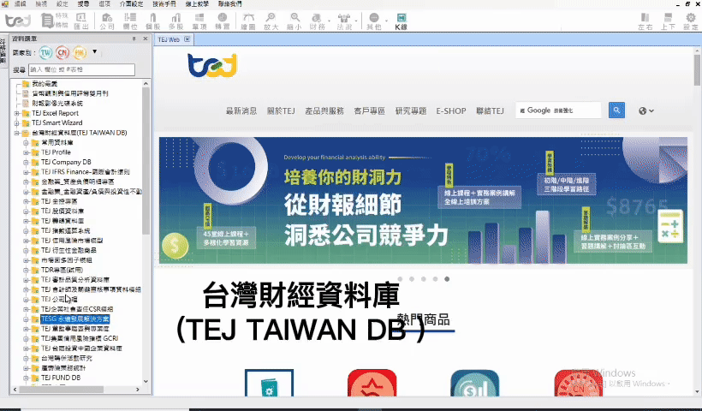Click the 放大 zoom-in toolbar icon
Image resolution: width=702 pixels, height=411 pixels.
pos(271,21)
